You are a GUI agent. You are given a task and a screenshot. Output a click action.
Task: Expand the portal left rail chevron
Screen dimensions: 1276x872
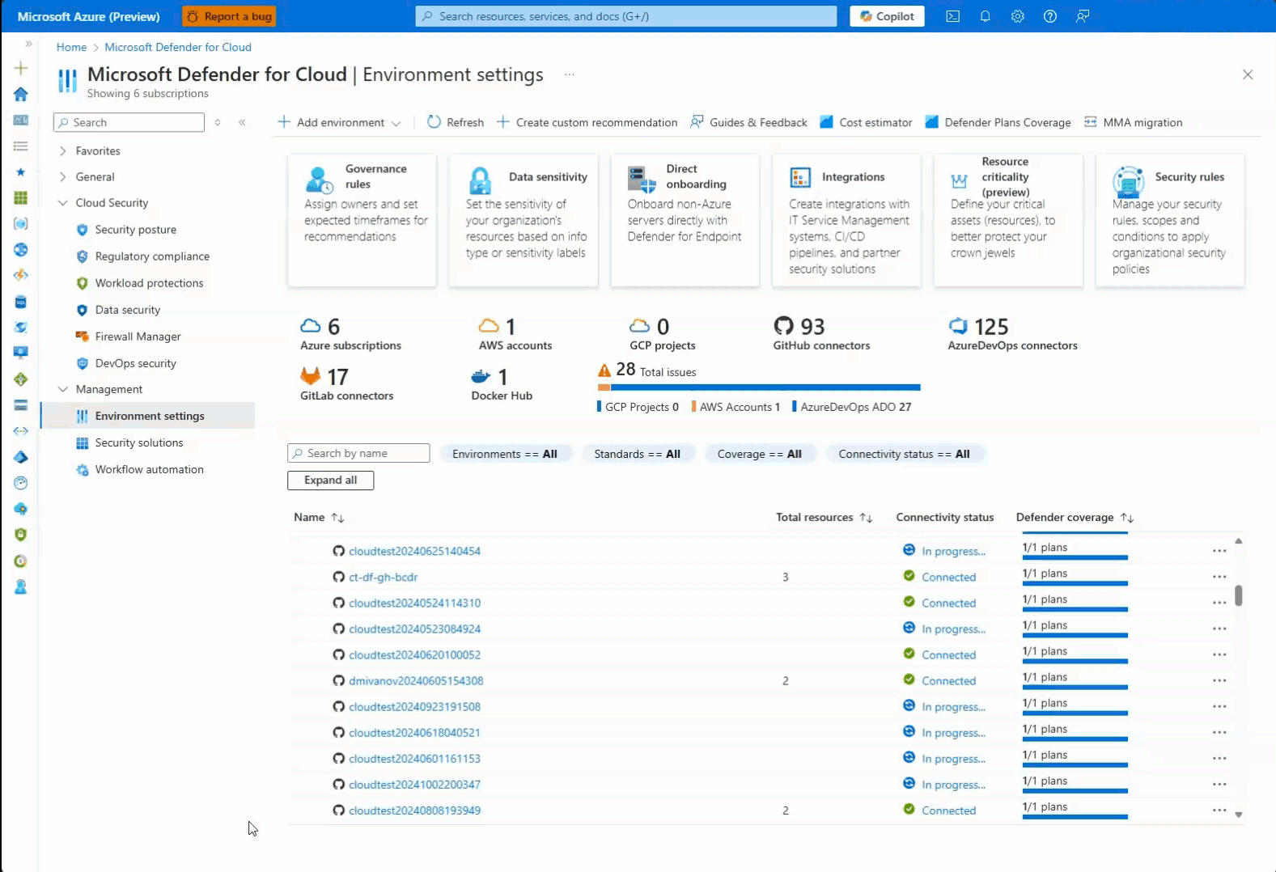(28, 44)
